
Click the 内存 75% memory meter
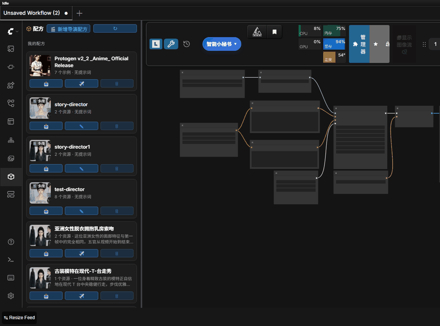click(334, 31)
